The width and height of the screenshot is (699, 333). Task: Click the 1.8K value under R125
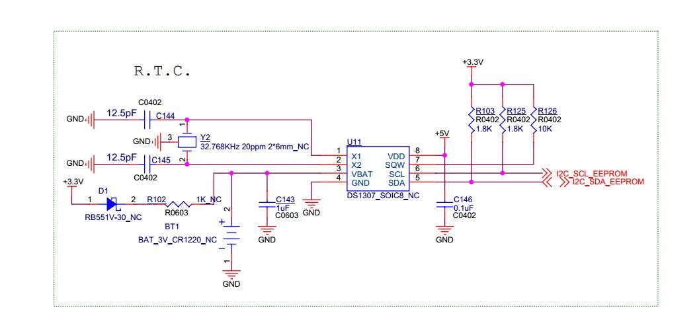515,128
